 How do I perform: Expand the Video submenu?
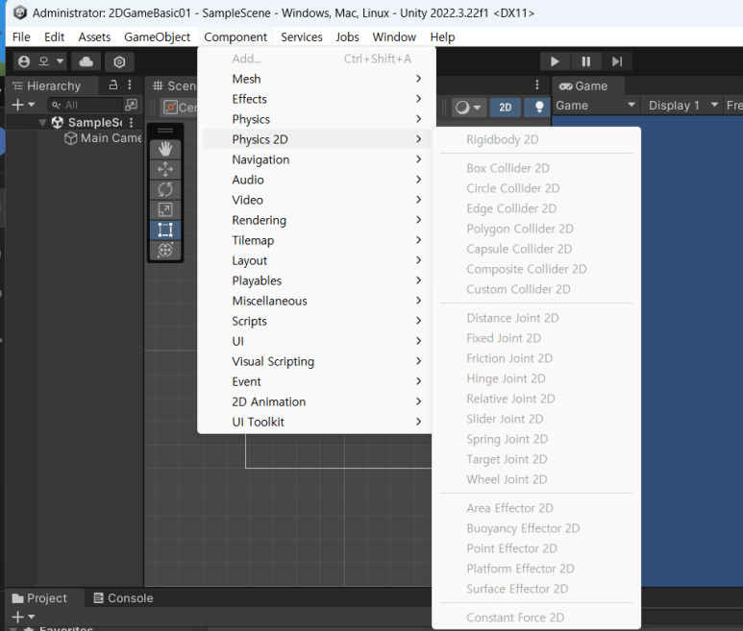click(x=316, y=200)
